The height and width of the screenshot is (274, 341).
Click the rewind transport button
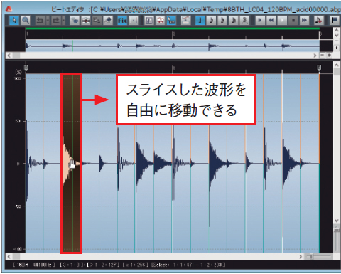pos(271,21)
